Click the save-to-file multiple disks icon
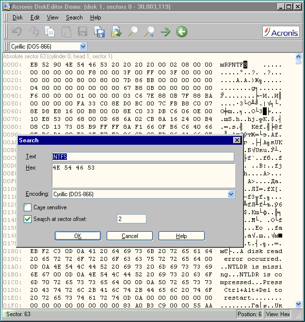The image size is (305, 322). point(99,32)
